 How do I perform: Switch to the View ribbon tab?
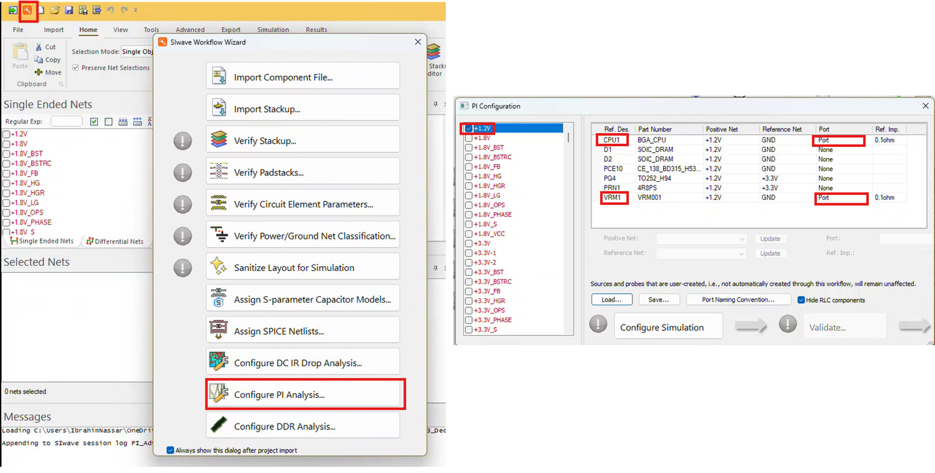(x=120, y=30)
